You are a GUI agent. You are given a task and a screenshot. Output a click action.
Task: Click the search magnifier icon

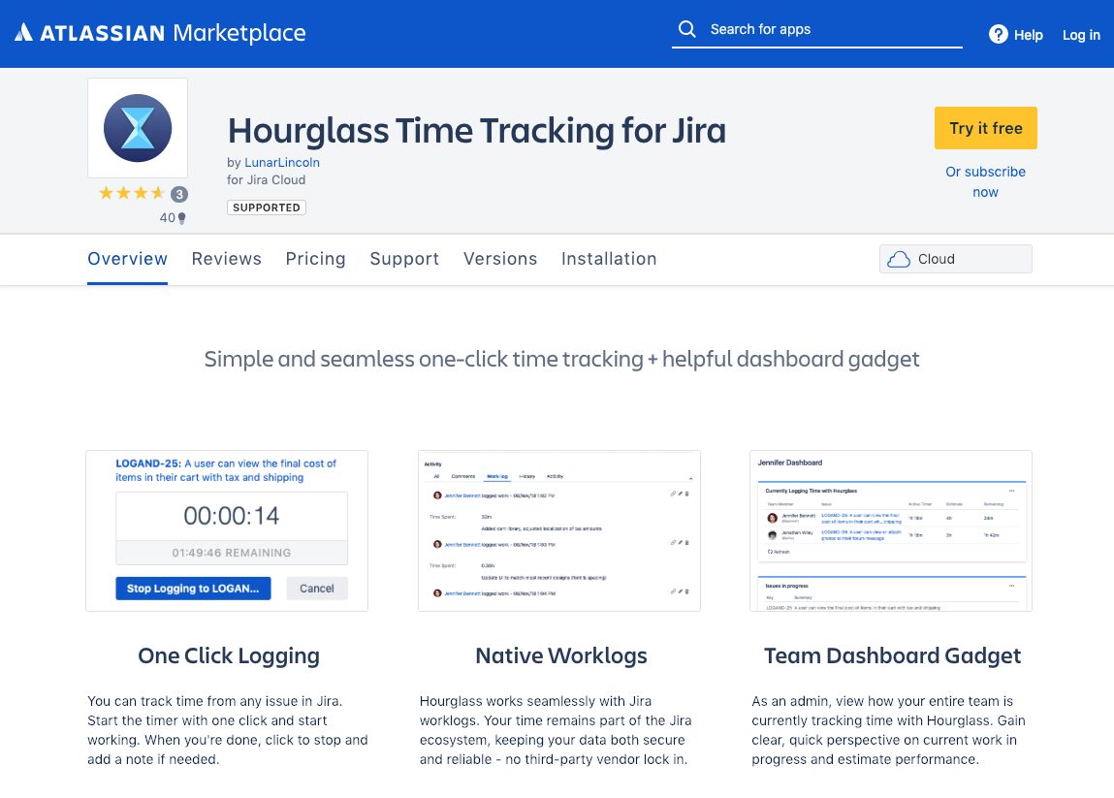point(687,29)
